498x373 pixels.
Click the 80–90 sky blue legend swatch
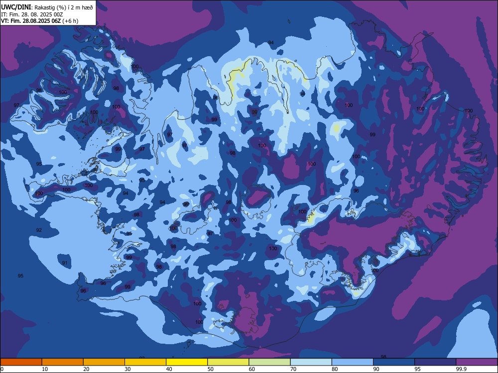coord(353,362)
